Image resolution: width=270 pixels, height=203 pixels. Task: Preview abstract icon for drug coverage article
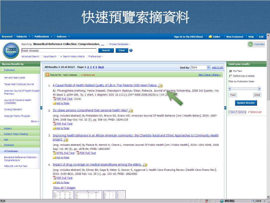(145, 165)
